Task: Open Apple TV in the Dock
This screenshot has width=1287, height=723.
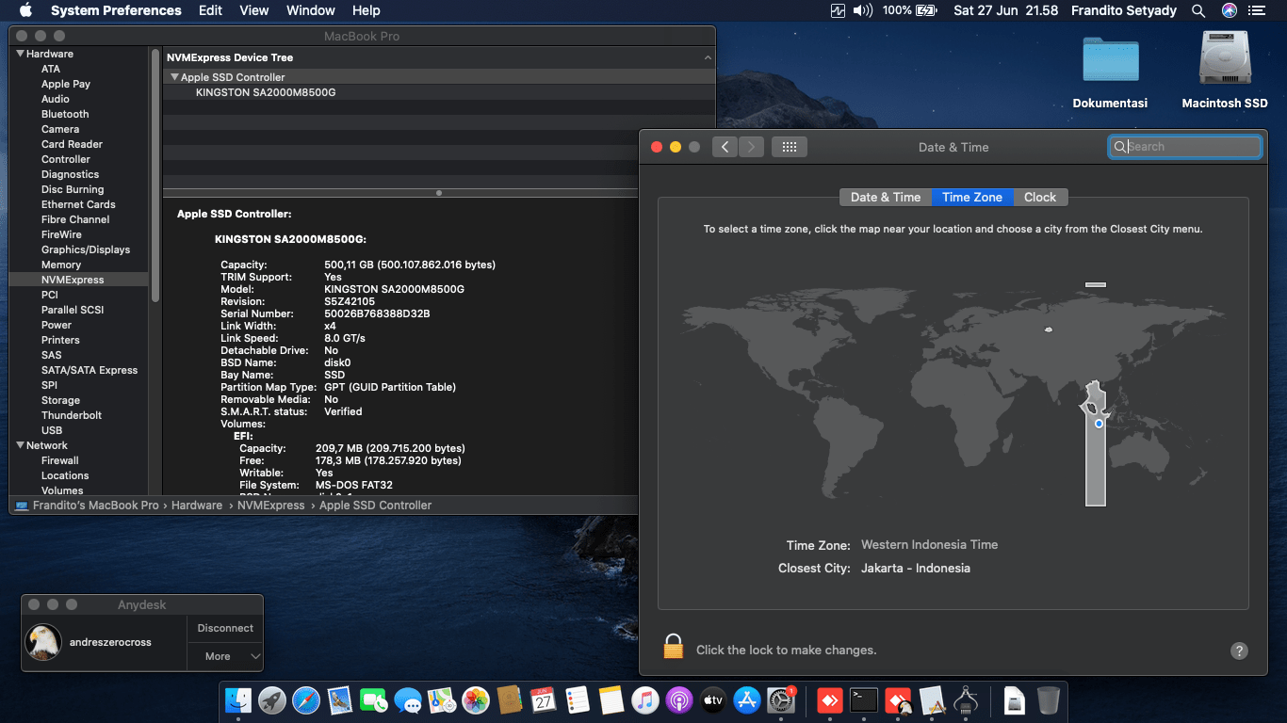Action: pyautogui.click(x=713, y=700)
